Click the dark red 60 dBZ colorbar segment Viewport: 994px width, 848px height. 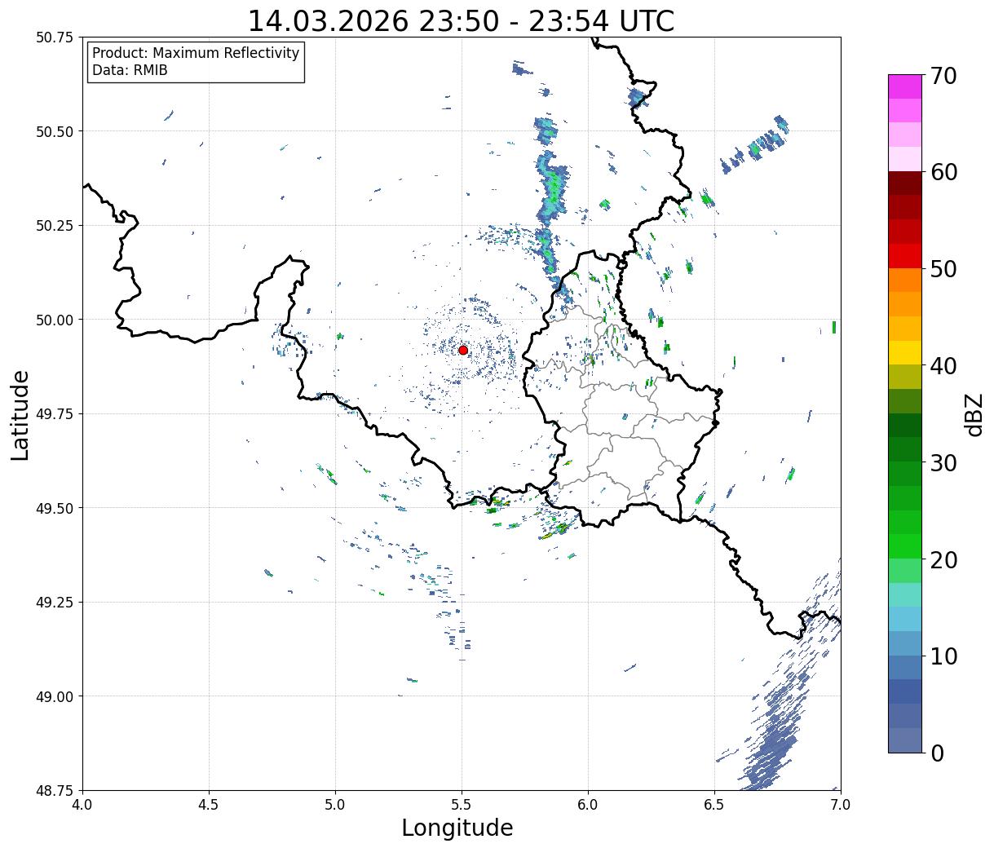[x=905, y=183]
